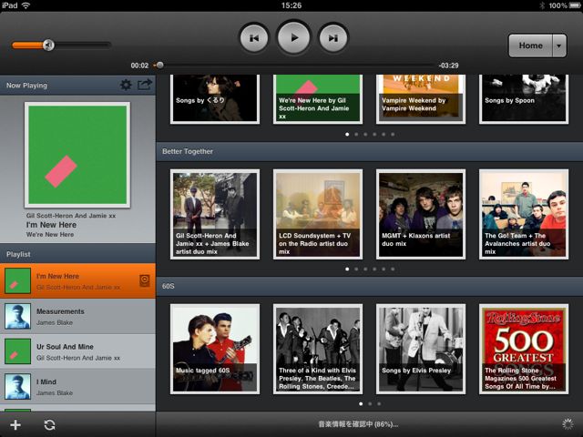The width and height of the screenshot is (583, 437).
Task: Open MGMT + Klaxons artist duo mix
Action: 421,215
